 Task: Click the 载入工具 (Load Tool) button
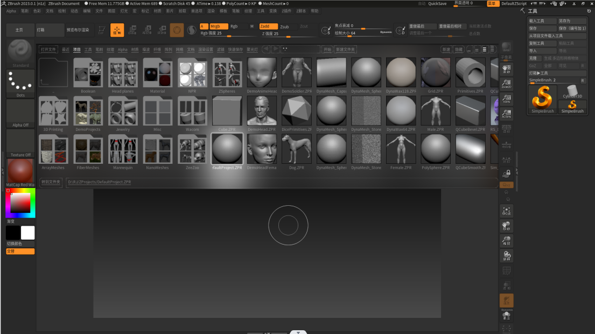[542, 21]
